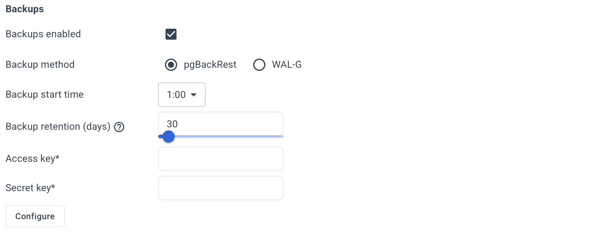Focus the Secret key input field
The width and height of the screenshot is (612, 232).
tap(220, 188)
